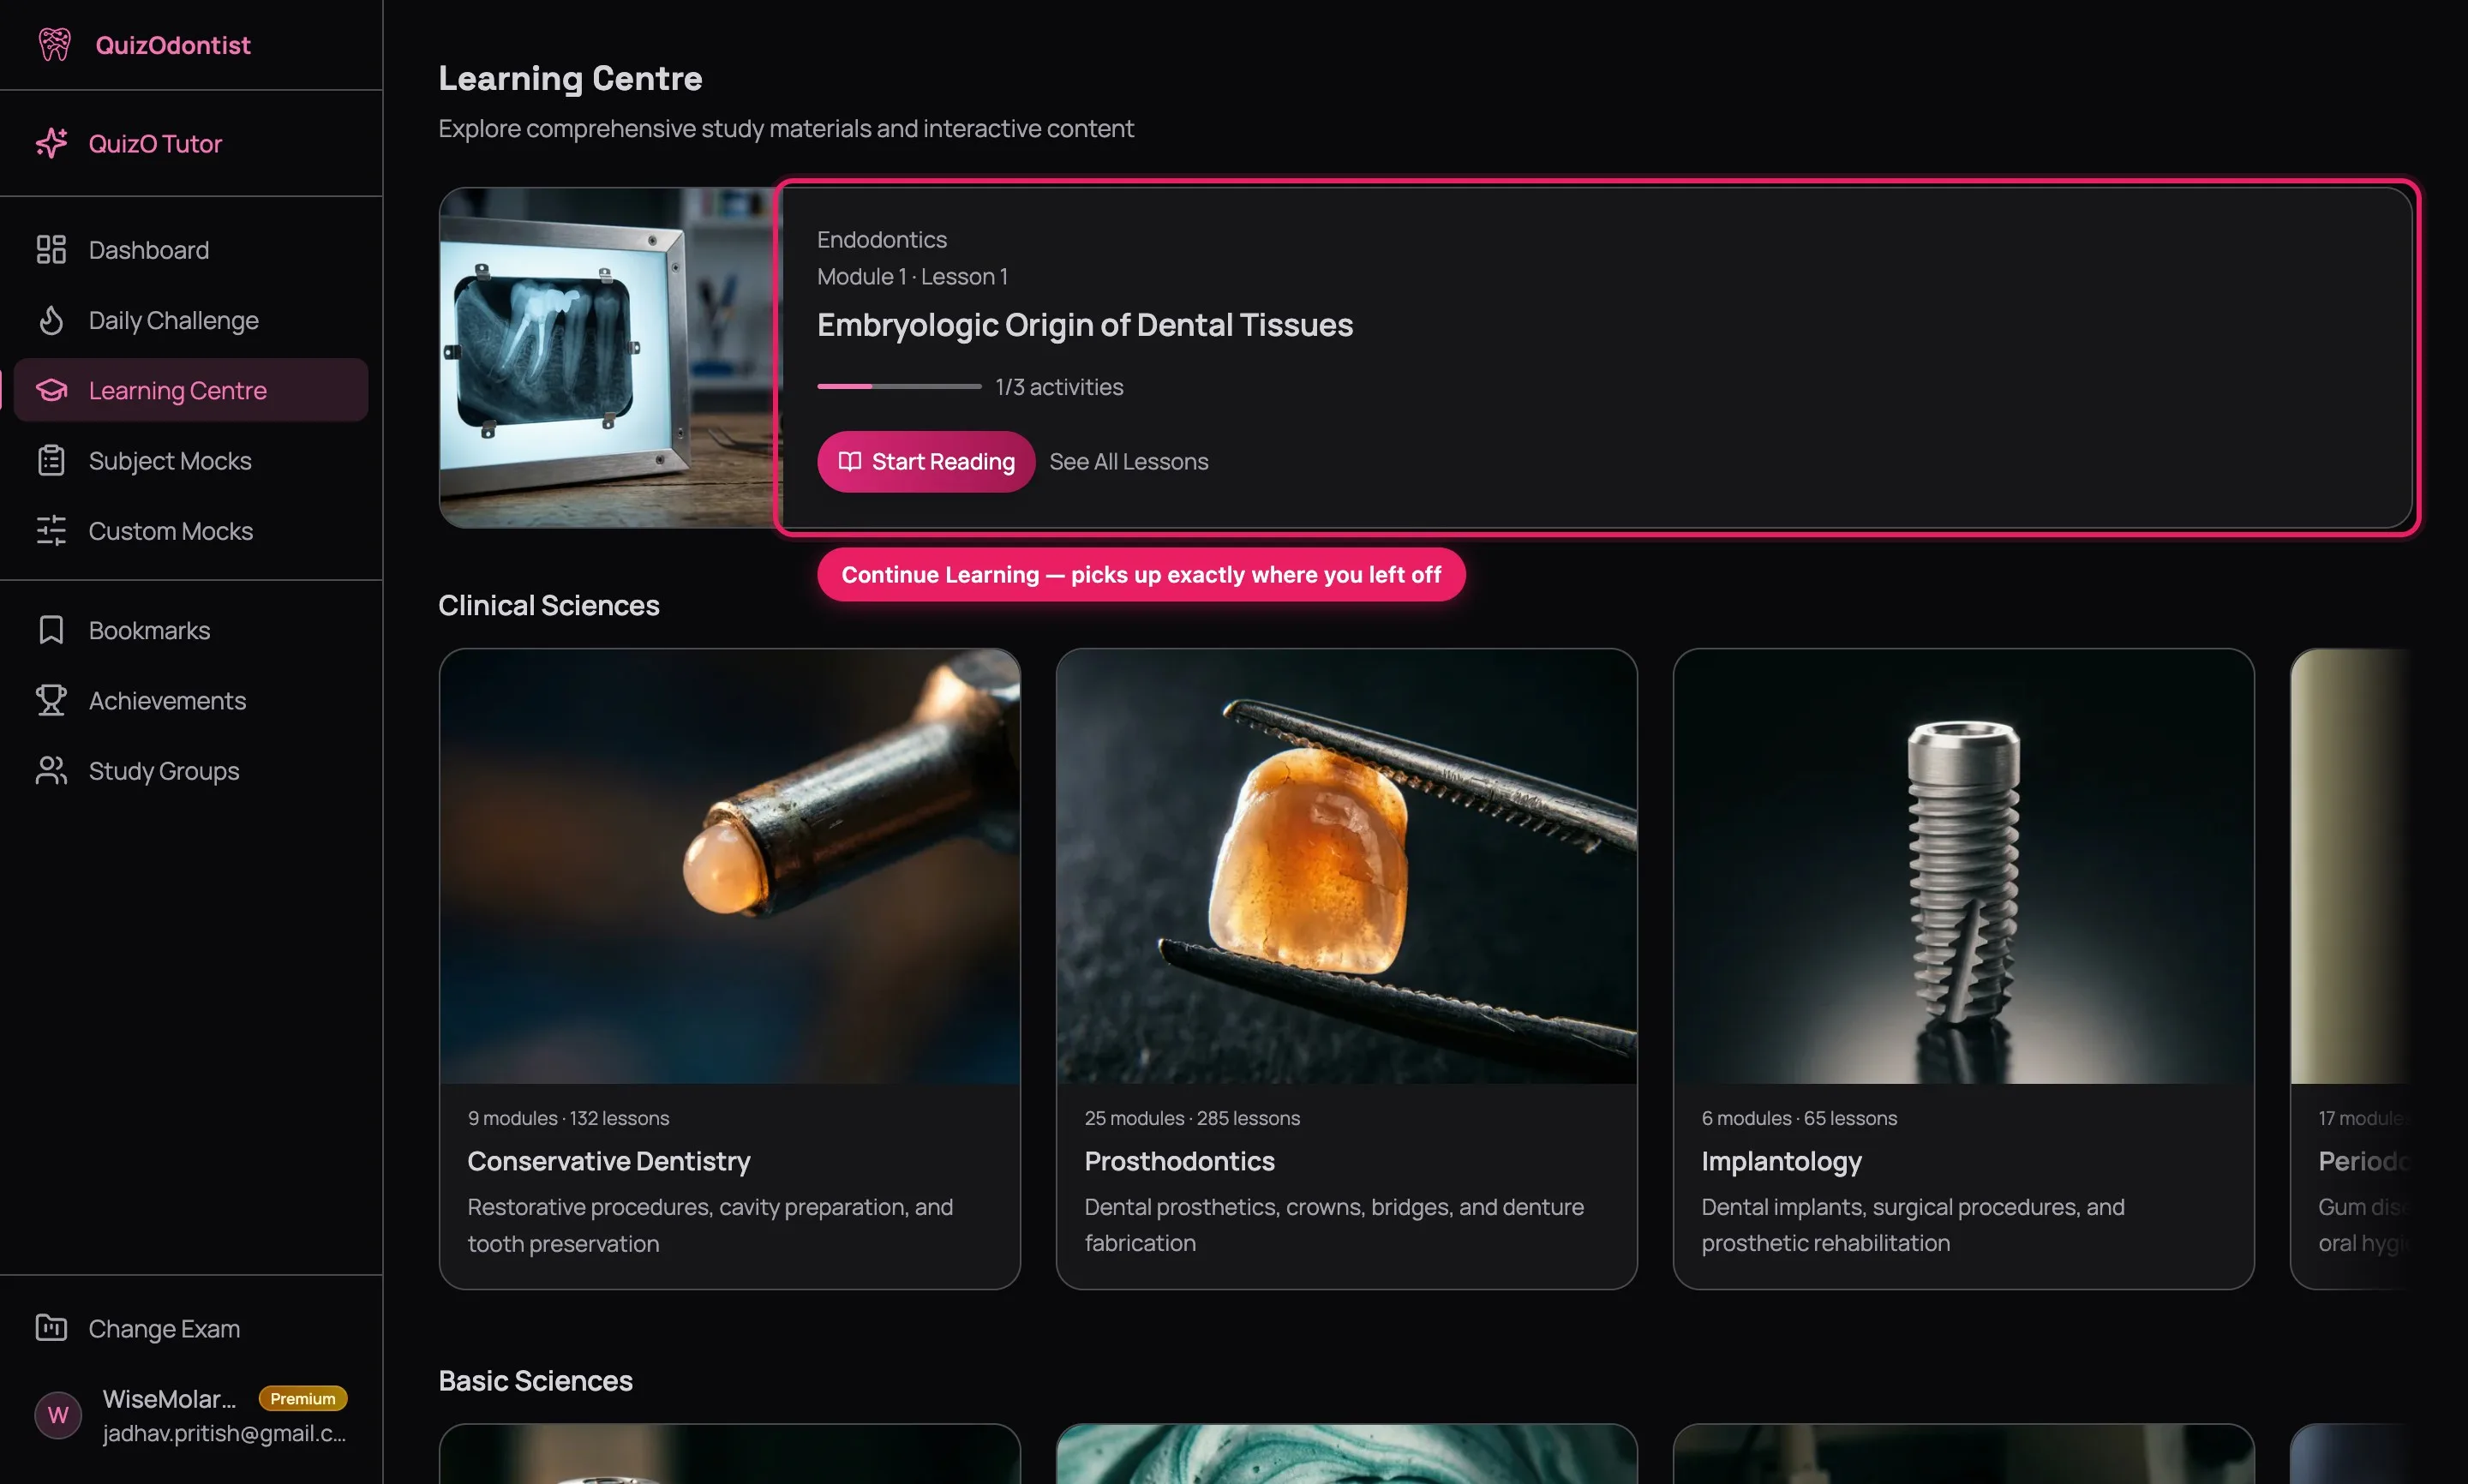This screenshot has height=1484, width=2468.
Task: Click the Subject Mocks clipboard icon
Action: coord(51,460)
